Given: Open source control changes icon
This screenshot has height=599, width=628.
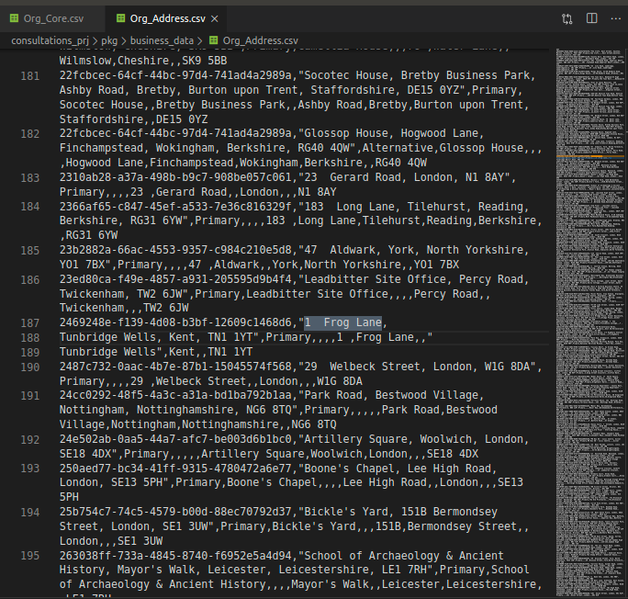Looking at the screenshot, I should click(x=566, y=18).
